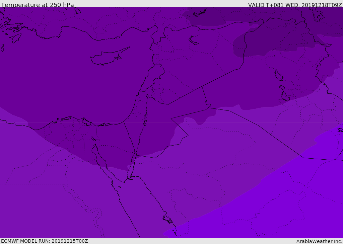Click the 'Temperature at 250 hPa' title text

(38, 5)
